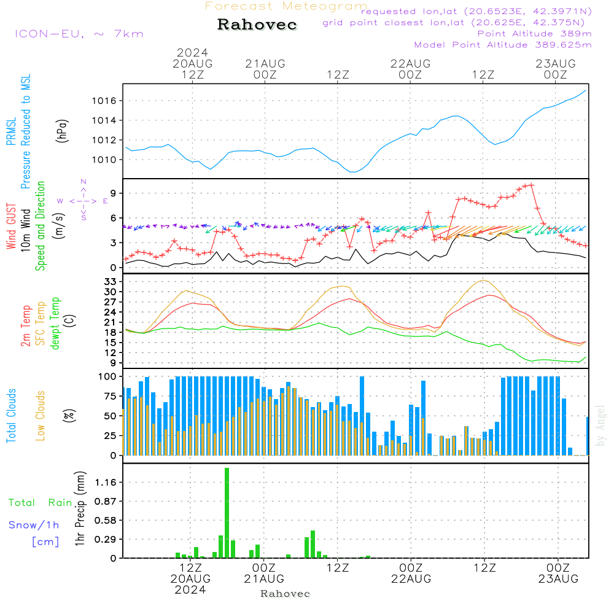Click the "Wind GUST" red label
The width and height of the screenshot is (614, 614).
pos(11,226)
